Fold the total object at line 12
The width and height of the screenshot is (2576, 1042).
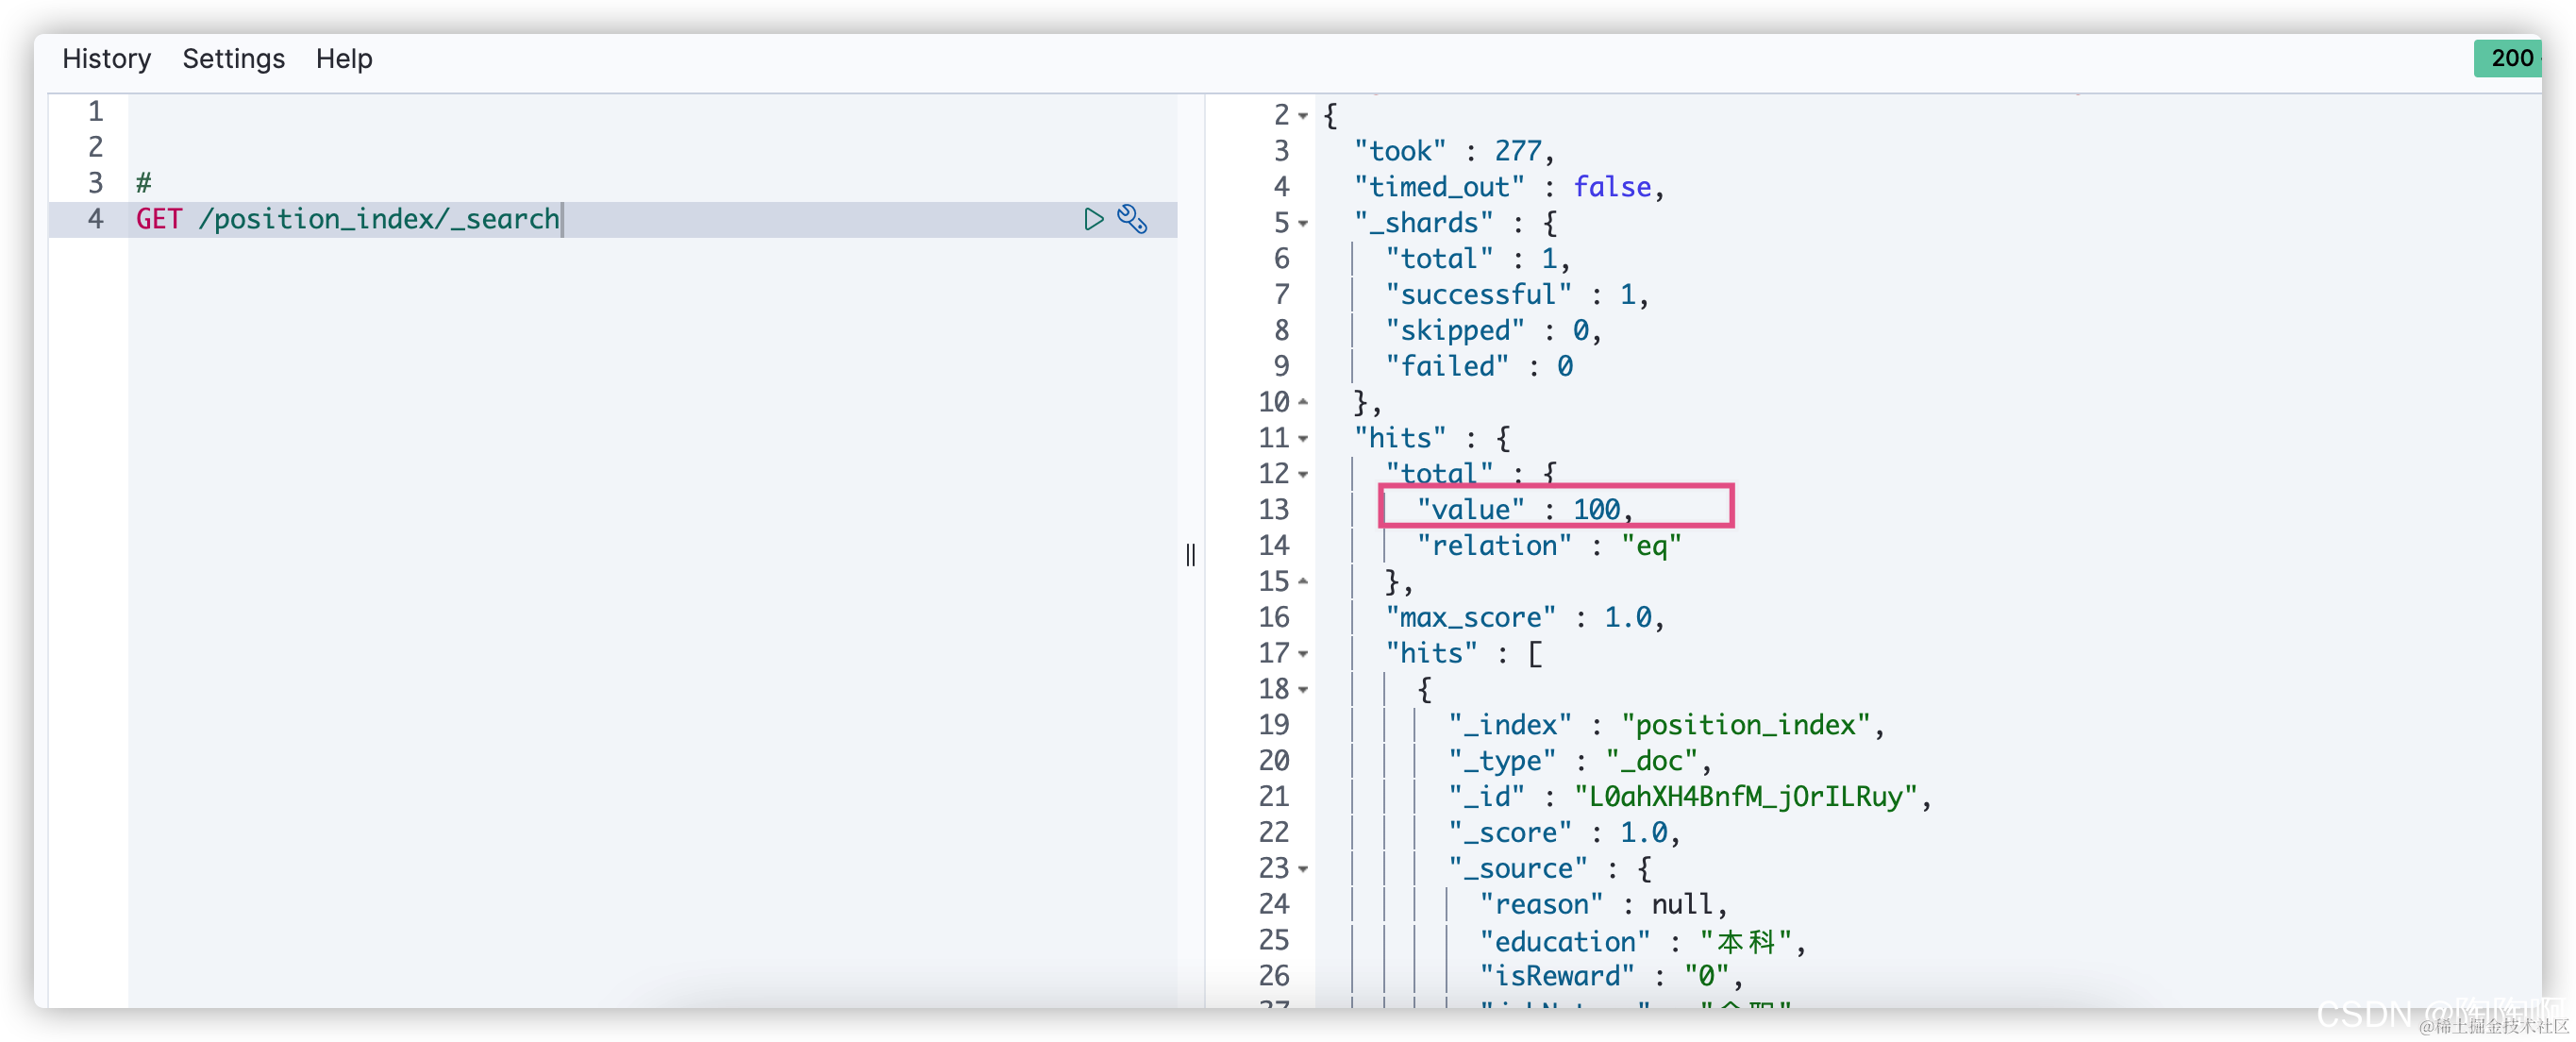(1303, 475)
